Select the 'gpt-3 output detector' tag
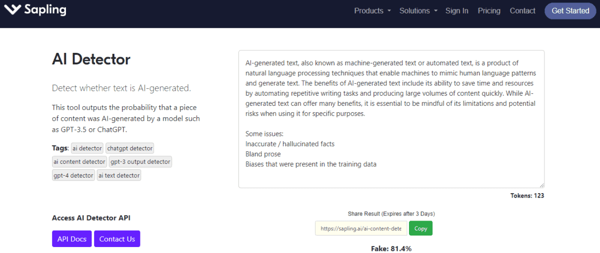The width and height of the screenshot is (600, 253). [x=140, y=162]
